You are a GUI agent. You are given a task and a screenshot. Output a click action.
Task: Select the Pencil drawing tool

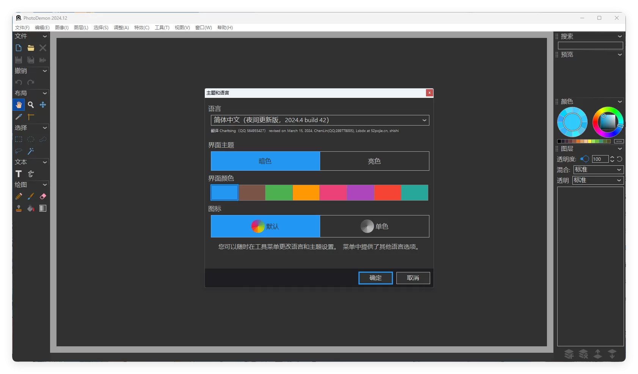(19, 196)
